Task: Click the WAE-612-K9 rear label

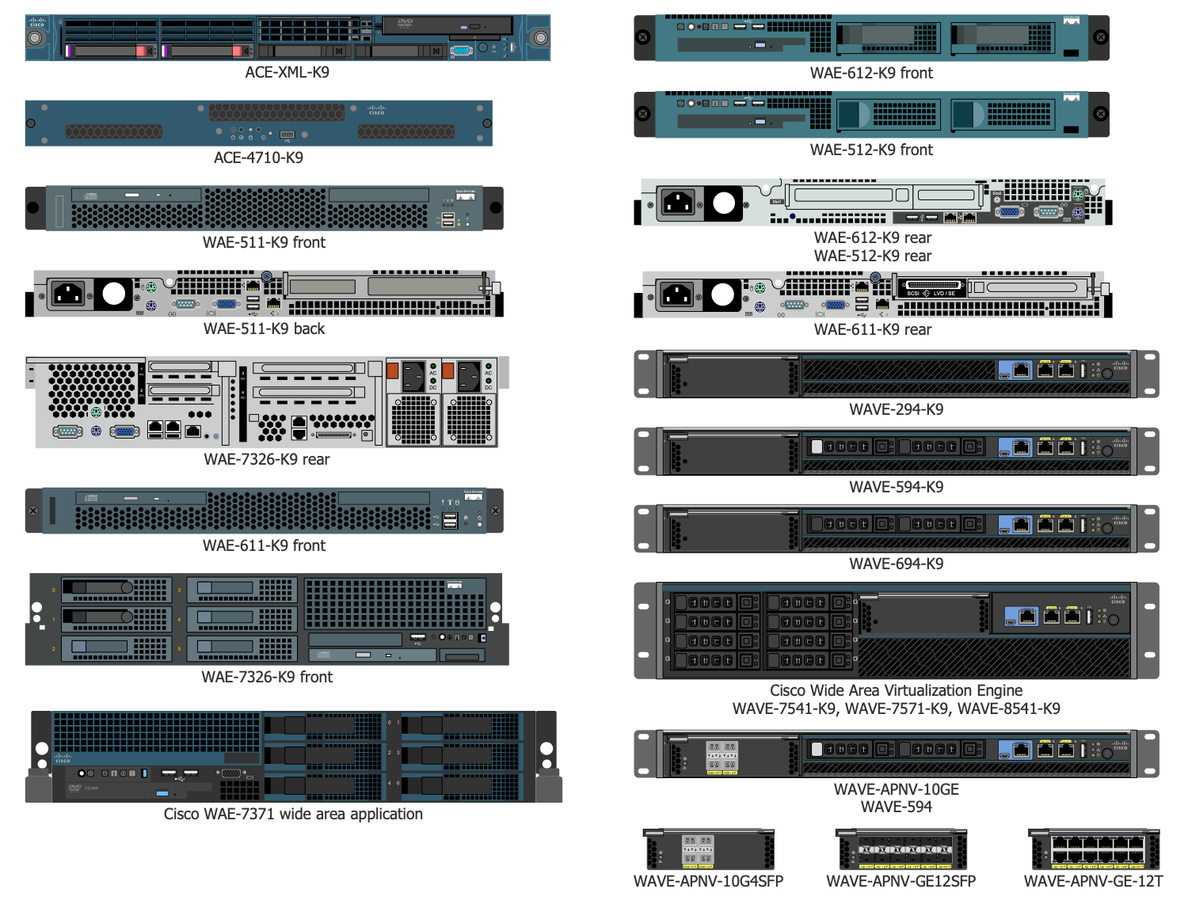Action: click(x=873, y=237)
